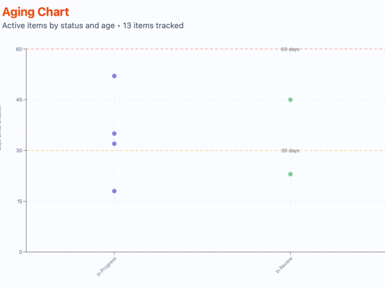The width and height of the screenshot is (385, 288).
Task: Click the "60 days" threshold label
Action: pos(290,49)
